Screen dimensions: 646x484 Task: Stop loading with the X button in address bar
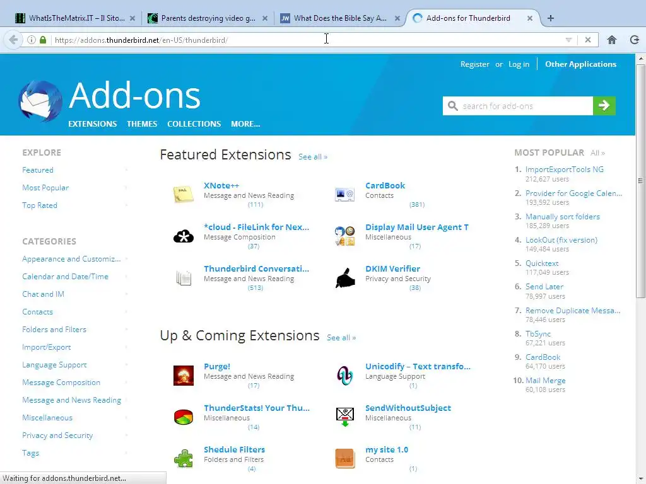pos(588,40)
